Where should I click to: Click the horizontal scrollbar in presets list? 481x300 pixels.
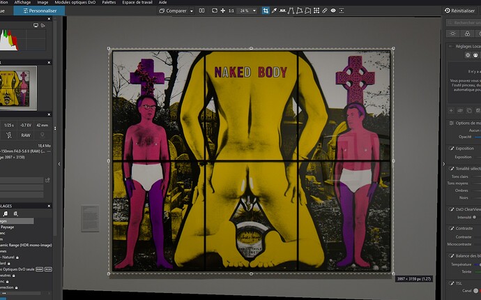22,294
